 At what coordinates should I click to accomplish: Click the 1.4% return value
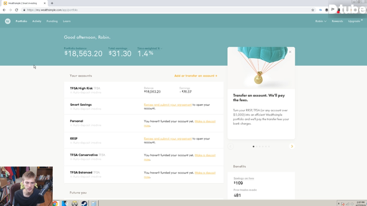click(x=145, y=54)
